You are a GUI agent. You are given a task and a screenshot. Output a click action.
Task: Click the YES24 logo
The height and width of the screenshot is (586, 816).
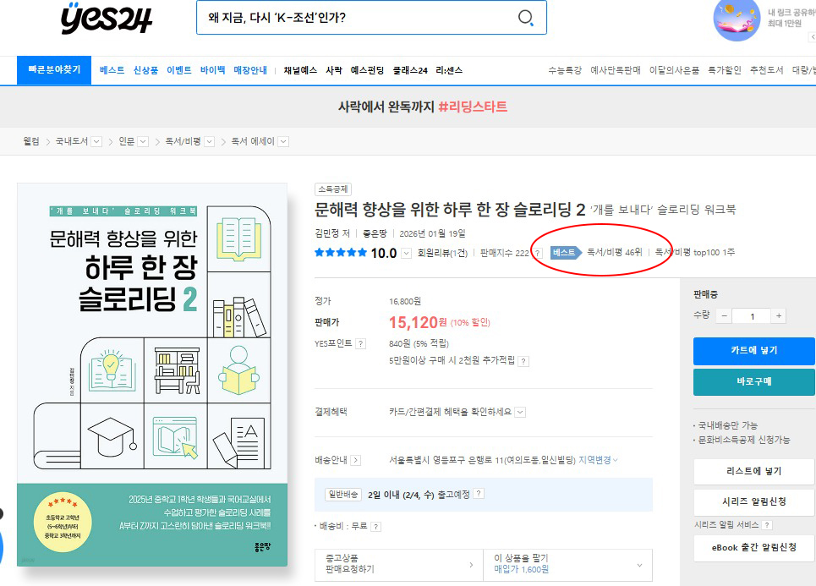[x=107, y=19]
